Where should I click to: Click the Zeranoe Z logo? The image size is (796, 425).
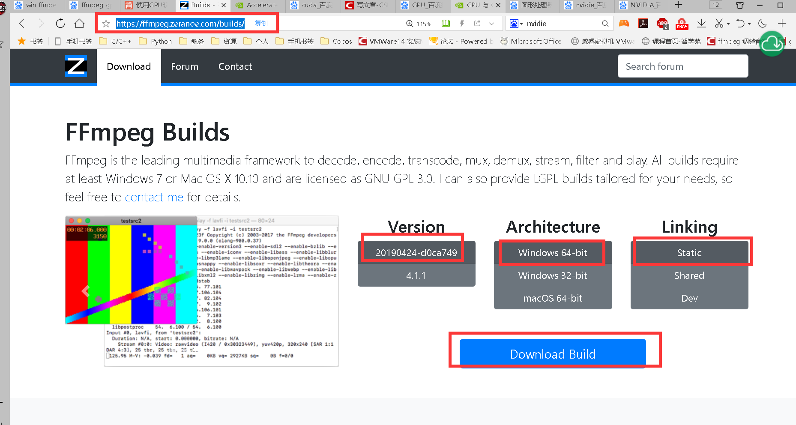[x=76, y=66]
